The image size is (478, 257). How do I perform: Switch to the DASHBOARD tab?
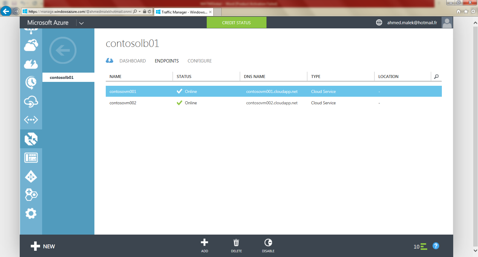133,61
